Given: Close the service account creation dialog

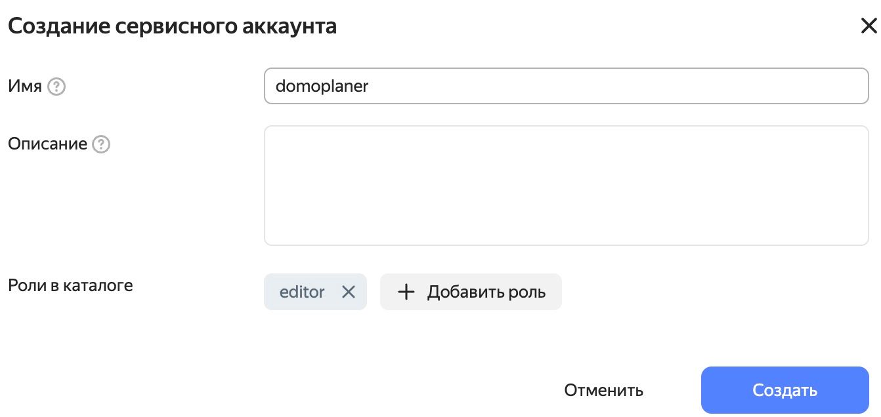Looking at the screenshot, I should click(x=868, y=26).
